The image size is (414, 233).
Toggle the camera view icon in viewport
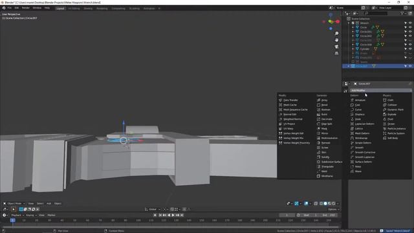click(336, 47)
